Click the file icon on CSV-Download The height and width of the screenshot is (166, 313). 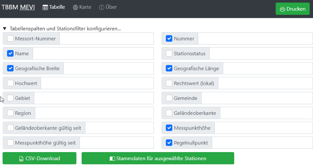pyautogui.click(x=21, y=159)
